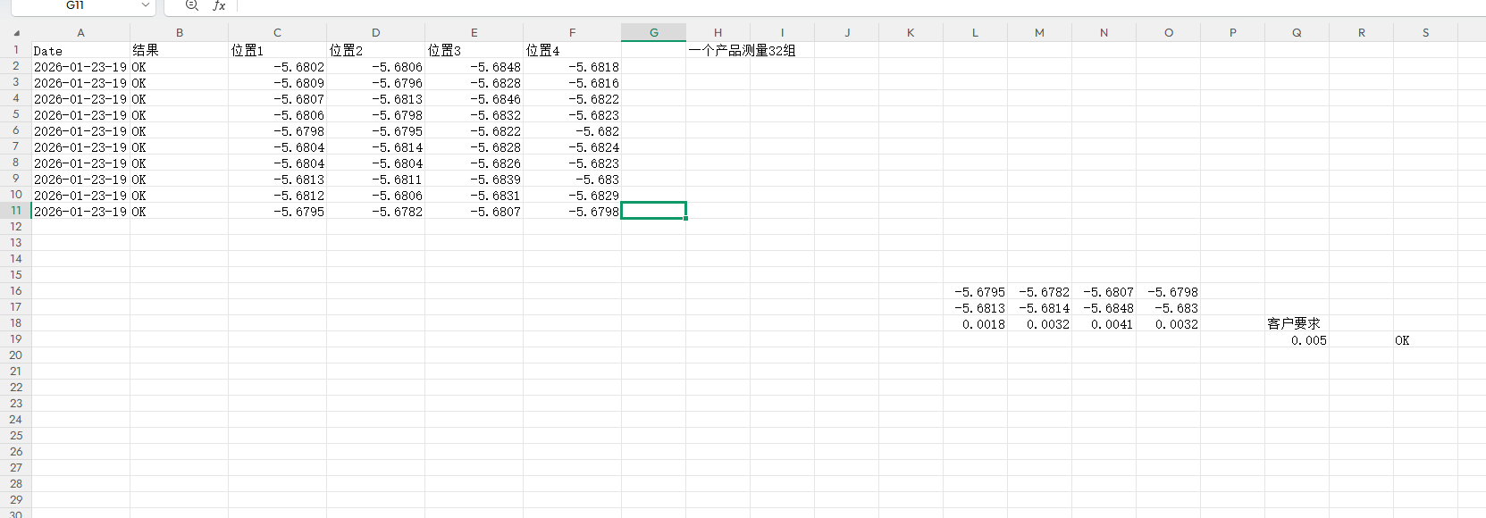Select column S header

[1425, 32]
